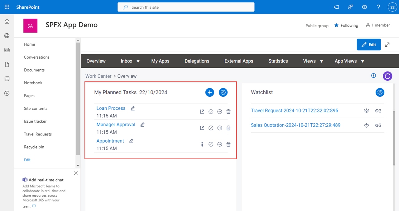The width and height of the screenshot is (399, 211).
Task: Open Manager Approval in a new window
Action: 202,128
